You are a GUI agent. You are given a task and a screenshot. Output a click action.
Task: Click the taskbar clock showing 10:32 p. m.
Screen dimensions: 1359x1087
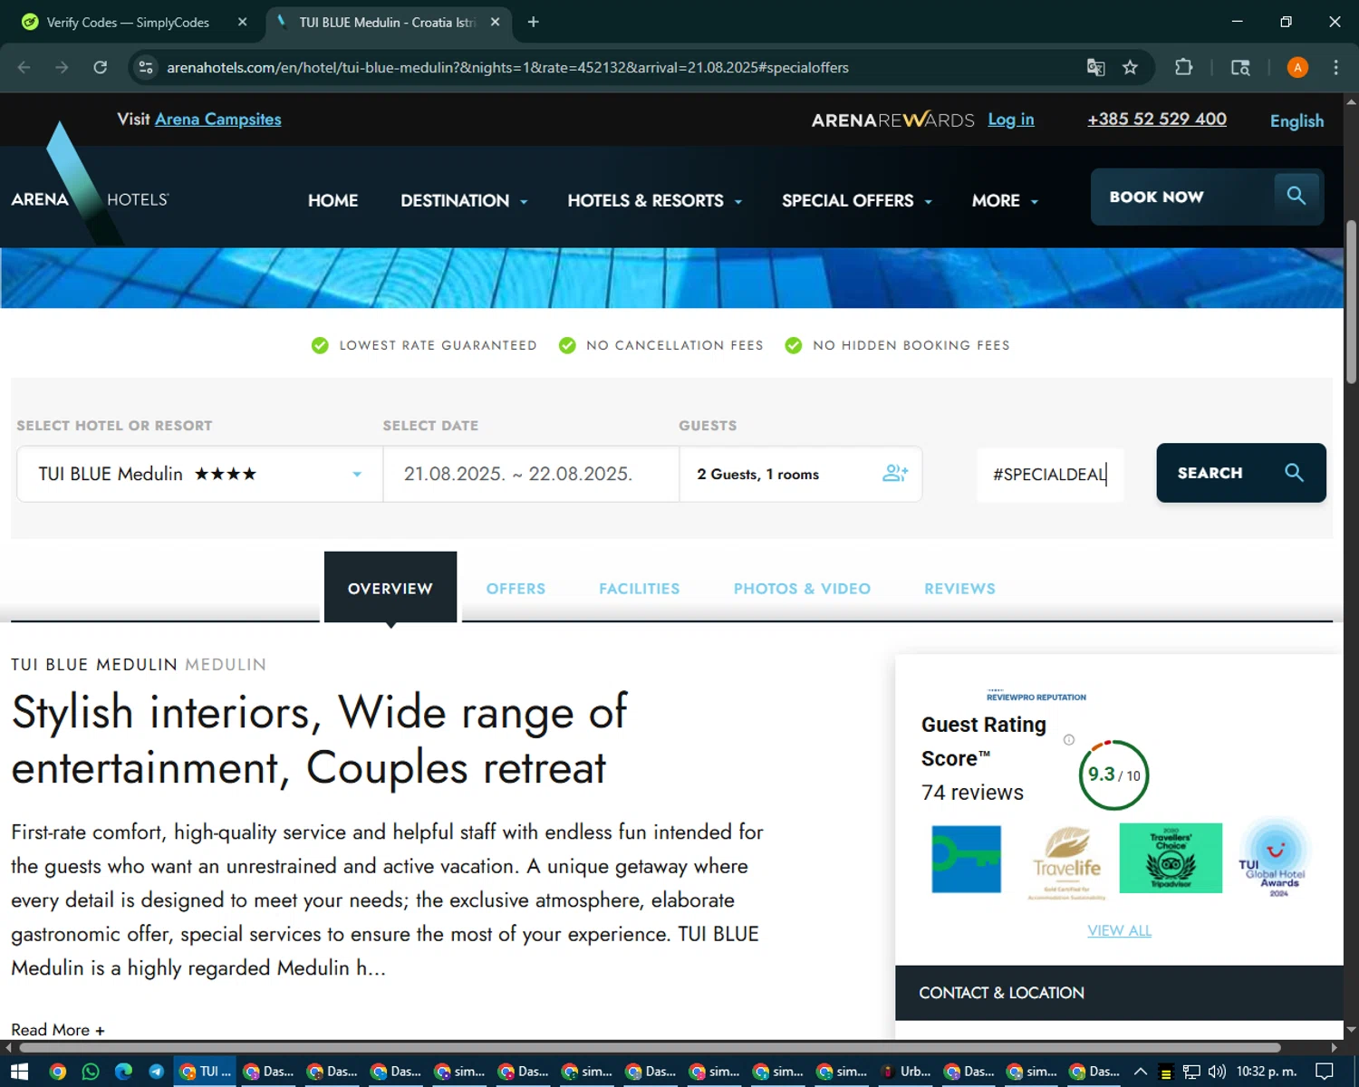point(1267,1072)
